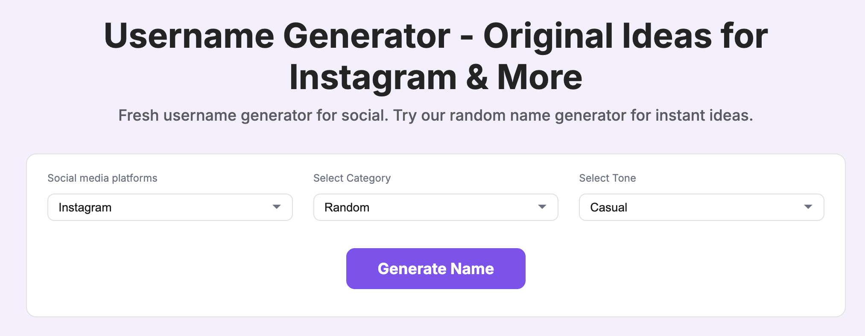Click the caret arrow in the Casual dropdown

pyautogui.click(x=808, y=207)
